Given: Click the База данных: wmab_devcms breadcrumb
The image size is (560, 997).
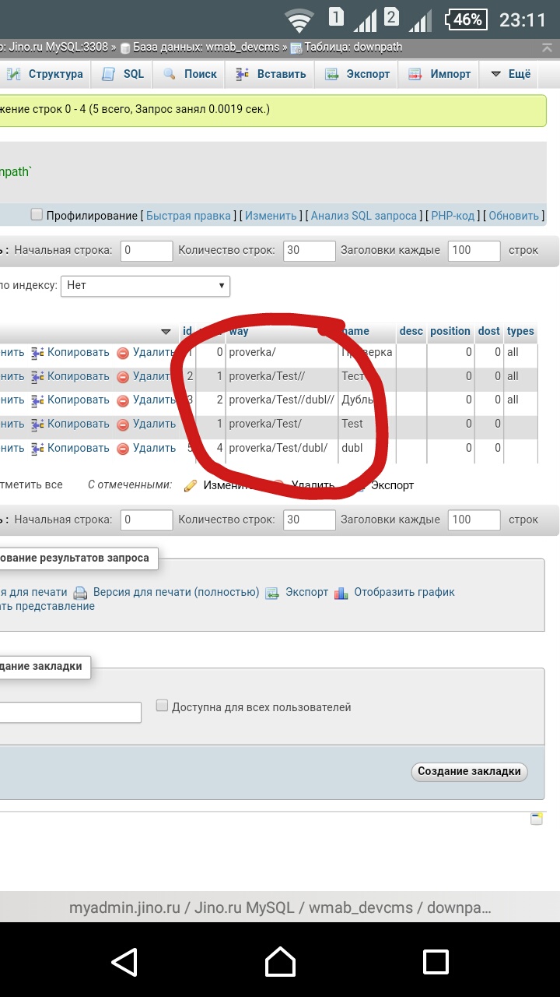Looking at the screenshot, I should coord(200,48).
